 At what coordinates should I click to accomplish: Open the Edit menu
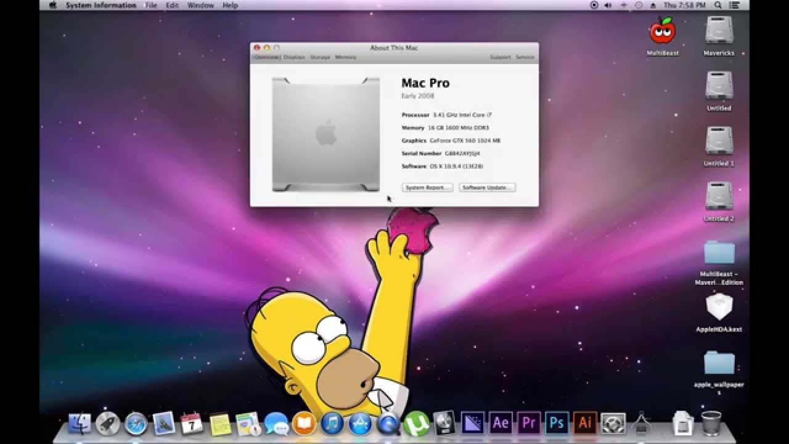point(172,5)
